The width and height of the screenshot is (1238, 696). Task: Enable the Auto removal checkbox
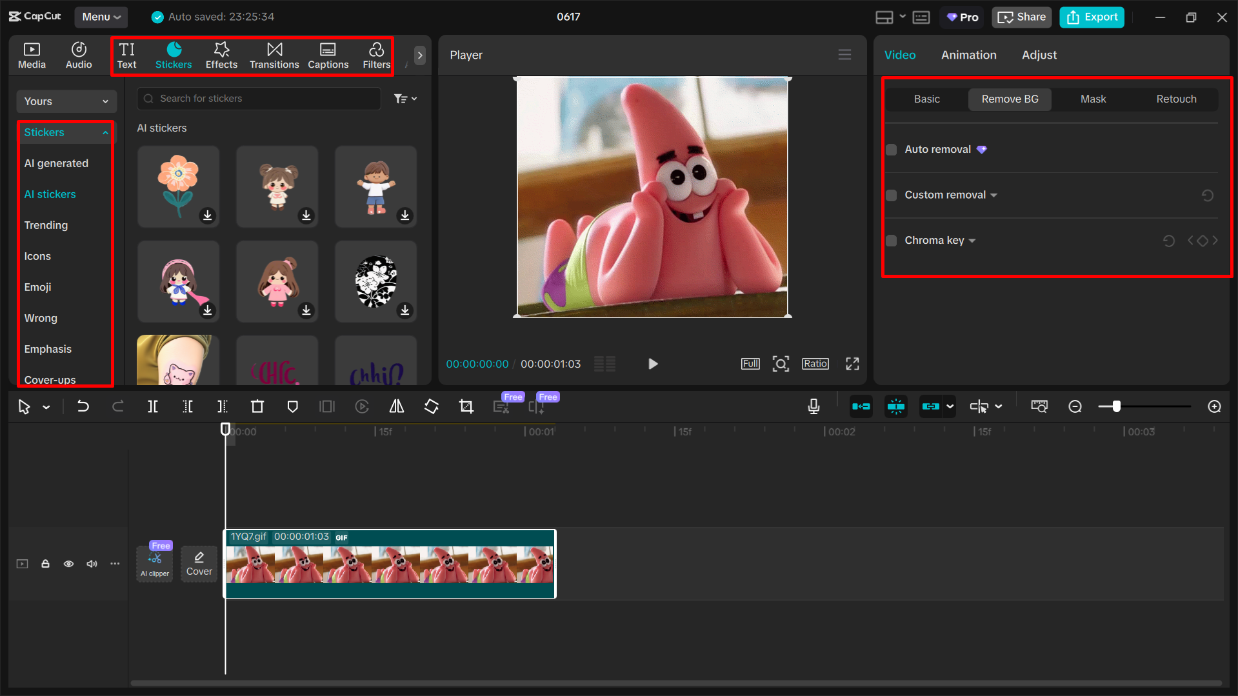(x=891, y=149)
